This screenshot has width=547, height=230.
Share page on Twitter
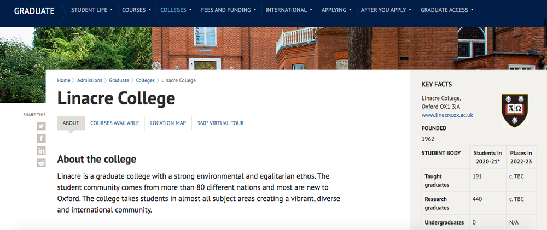point(41,126)
